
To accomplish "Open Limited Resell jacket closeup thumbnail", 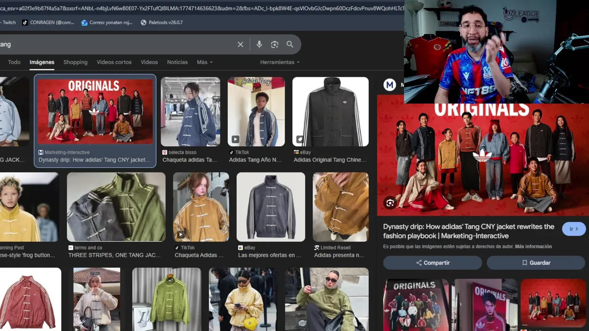I will click(x=341, y=207).
